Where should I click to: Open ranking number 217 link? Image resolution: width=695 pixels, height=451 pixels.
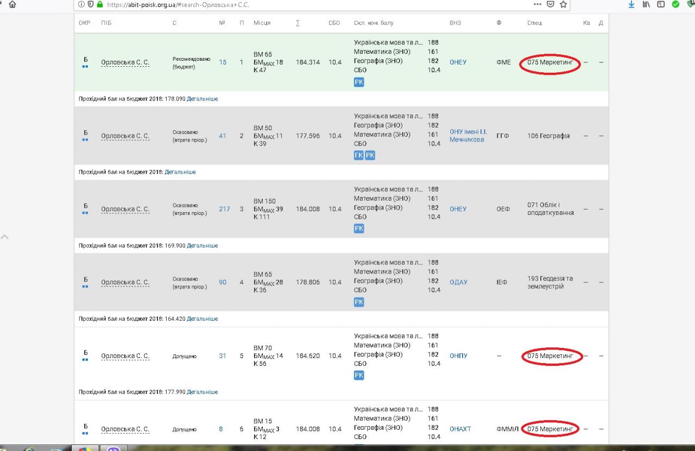224,209
